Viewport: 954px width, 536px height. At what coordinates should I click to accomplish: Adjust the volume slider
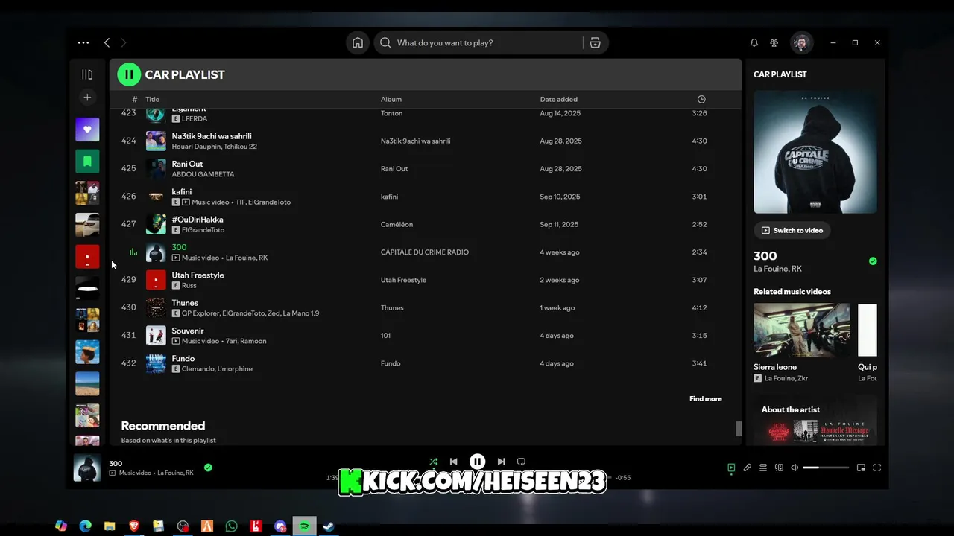pos(826,468)
